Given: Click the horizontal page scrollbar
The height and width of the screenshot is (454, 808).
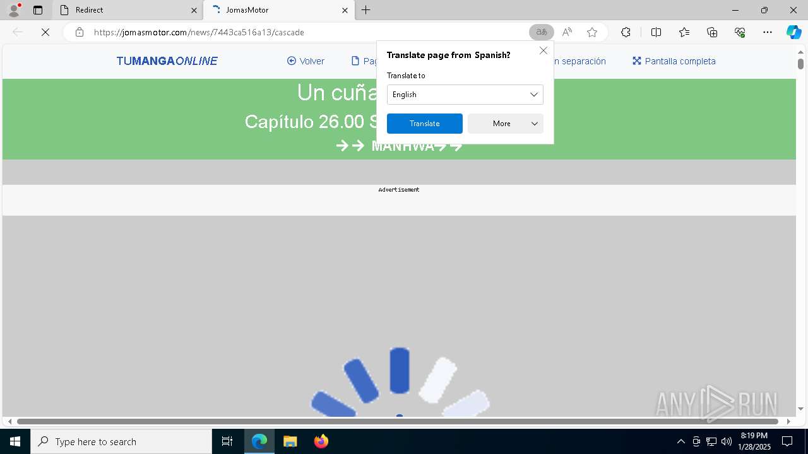Looking at the screenshot, I should click(398, 421).
